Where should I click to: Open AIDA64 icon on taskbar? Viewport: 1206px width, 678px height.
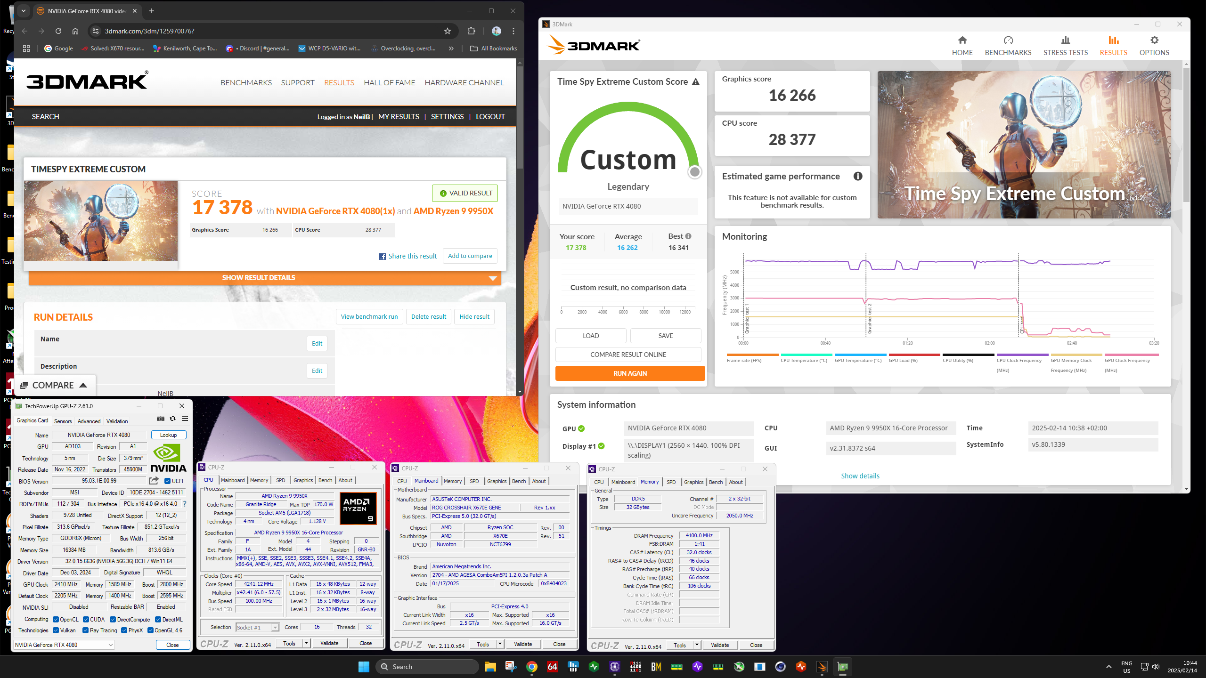tap(553, 667)
